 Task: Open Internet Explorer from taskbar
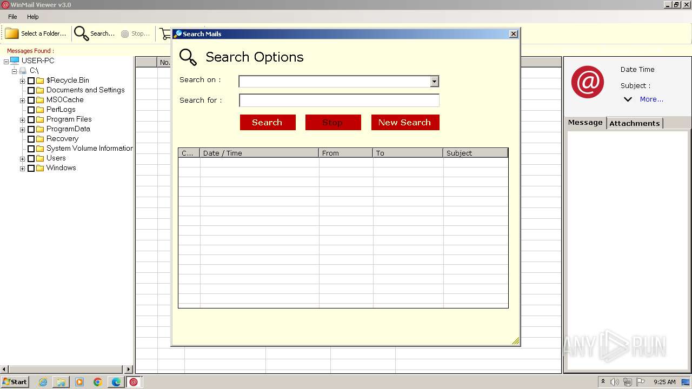pyautogui.click(x=43, y=382)
